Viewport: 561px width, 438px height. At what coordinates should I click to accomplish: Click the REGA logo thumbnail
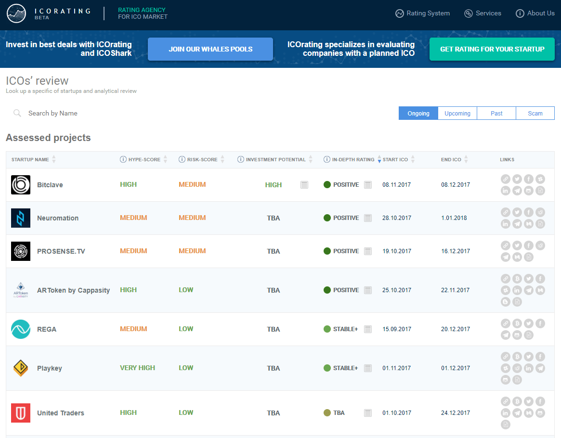click(x=21, y=329)
